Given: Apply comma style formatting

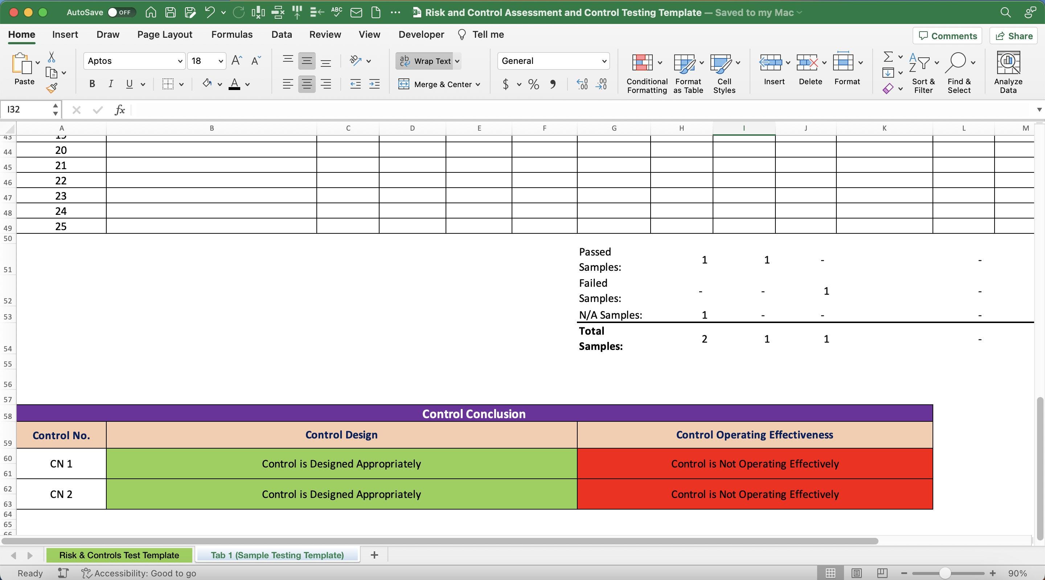Looking at the screenshot, I should coord(553,85).
